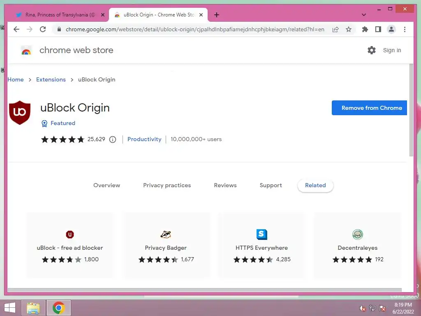Close the Rina, Princess of Transylvania tab

[x=102, y=15]
